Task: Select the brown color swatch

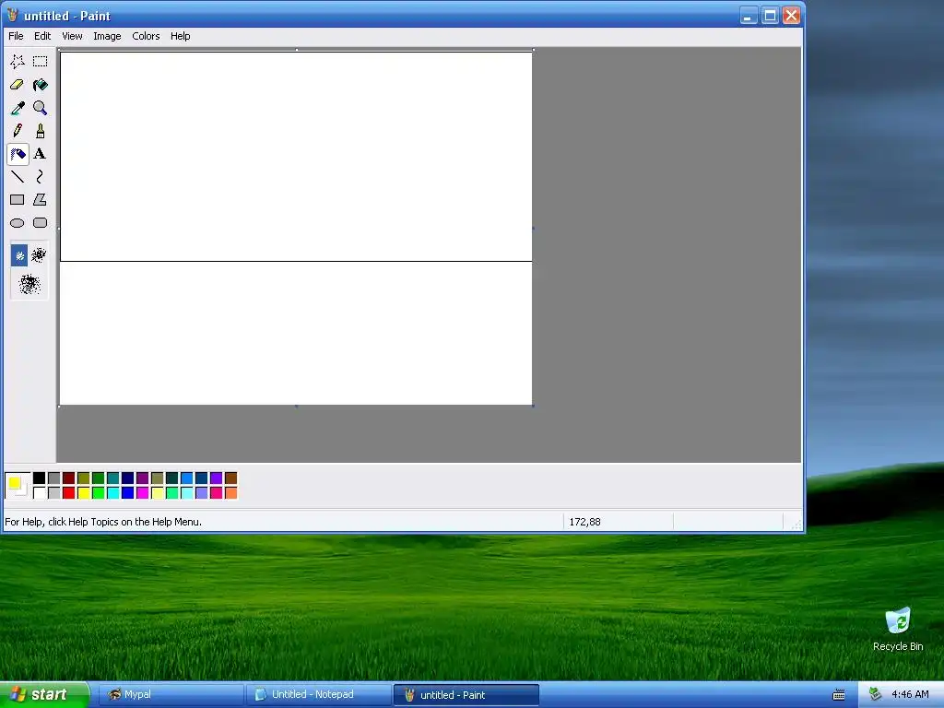Action: coord(231,478)
